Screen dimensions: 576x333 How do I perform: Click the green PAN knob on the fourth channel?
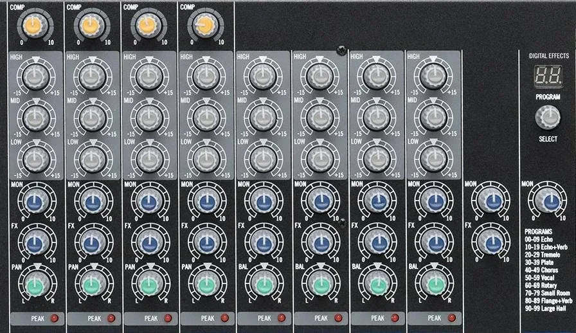[205, 283]
